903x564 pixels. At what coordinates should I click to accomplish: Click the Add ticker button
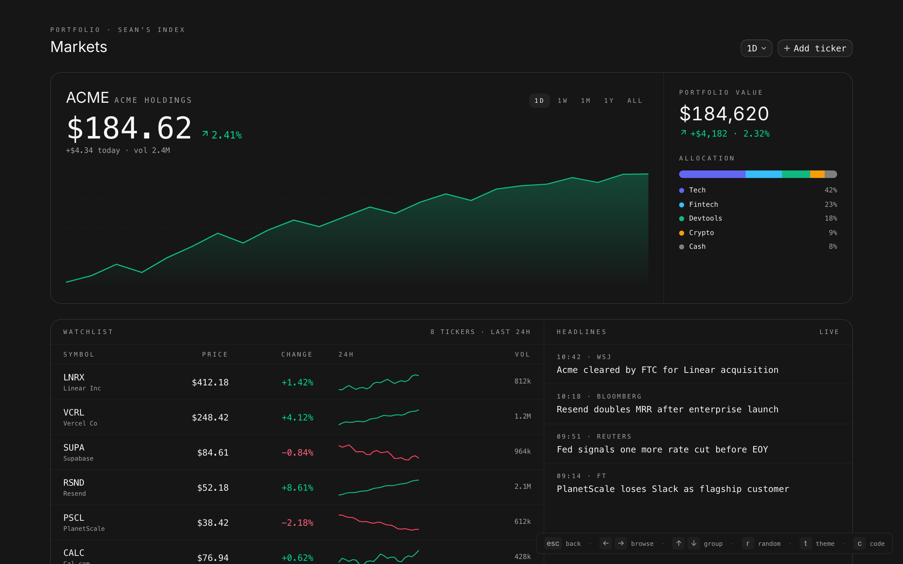(815, 48)
